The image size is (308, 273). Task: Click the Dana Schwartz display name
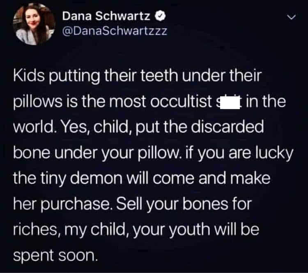(106, 16)
